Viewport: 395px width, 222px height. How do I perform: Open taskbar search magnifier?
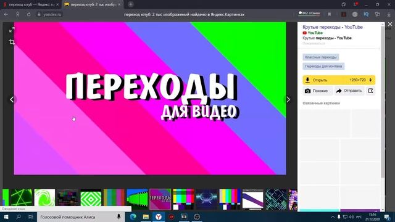click(x=19, y=216)
